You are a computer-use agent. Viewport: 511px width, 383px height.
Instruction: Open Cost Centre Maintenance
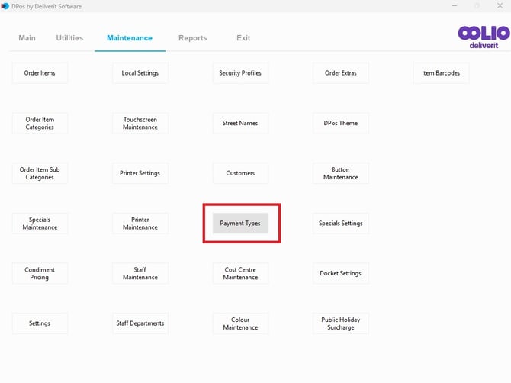[x=240, y=273]
